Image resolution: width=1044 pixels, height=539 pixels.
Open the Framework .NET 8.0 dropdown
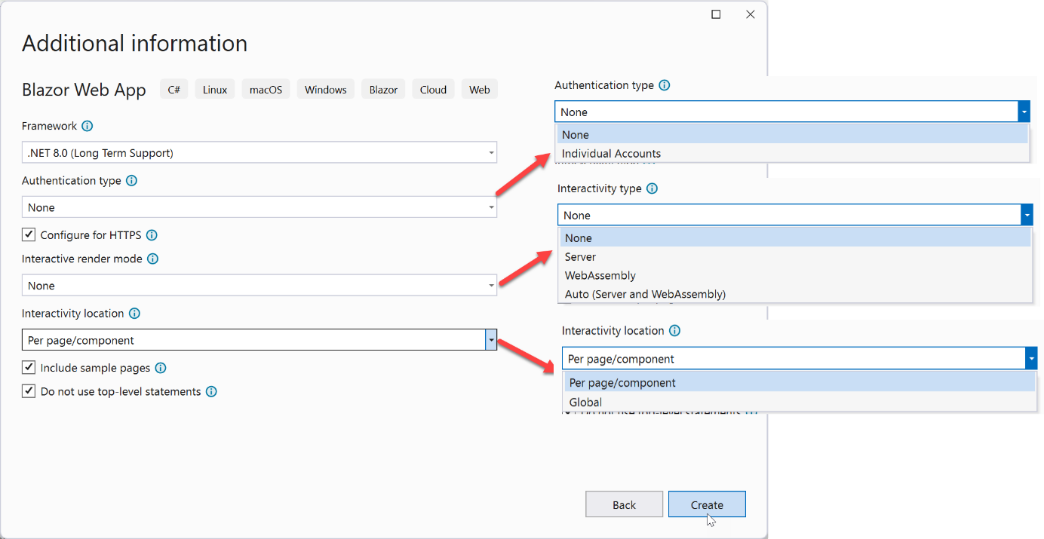click(x=259, y=153)
